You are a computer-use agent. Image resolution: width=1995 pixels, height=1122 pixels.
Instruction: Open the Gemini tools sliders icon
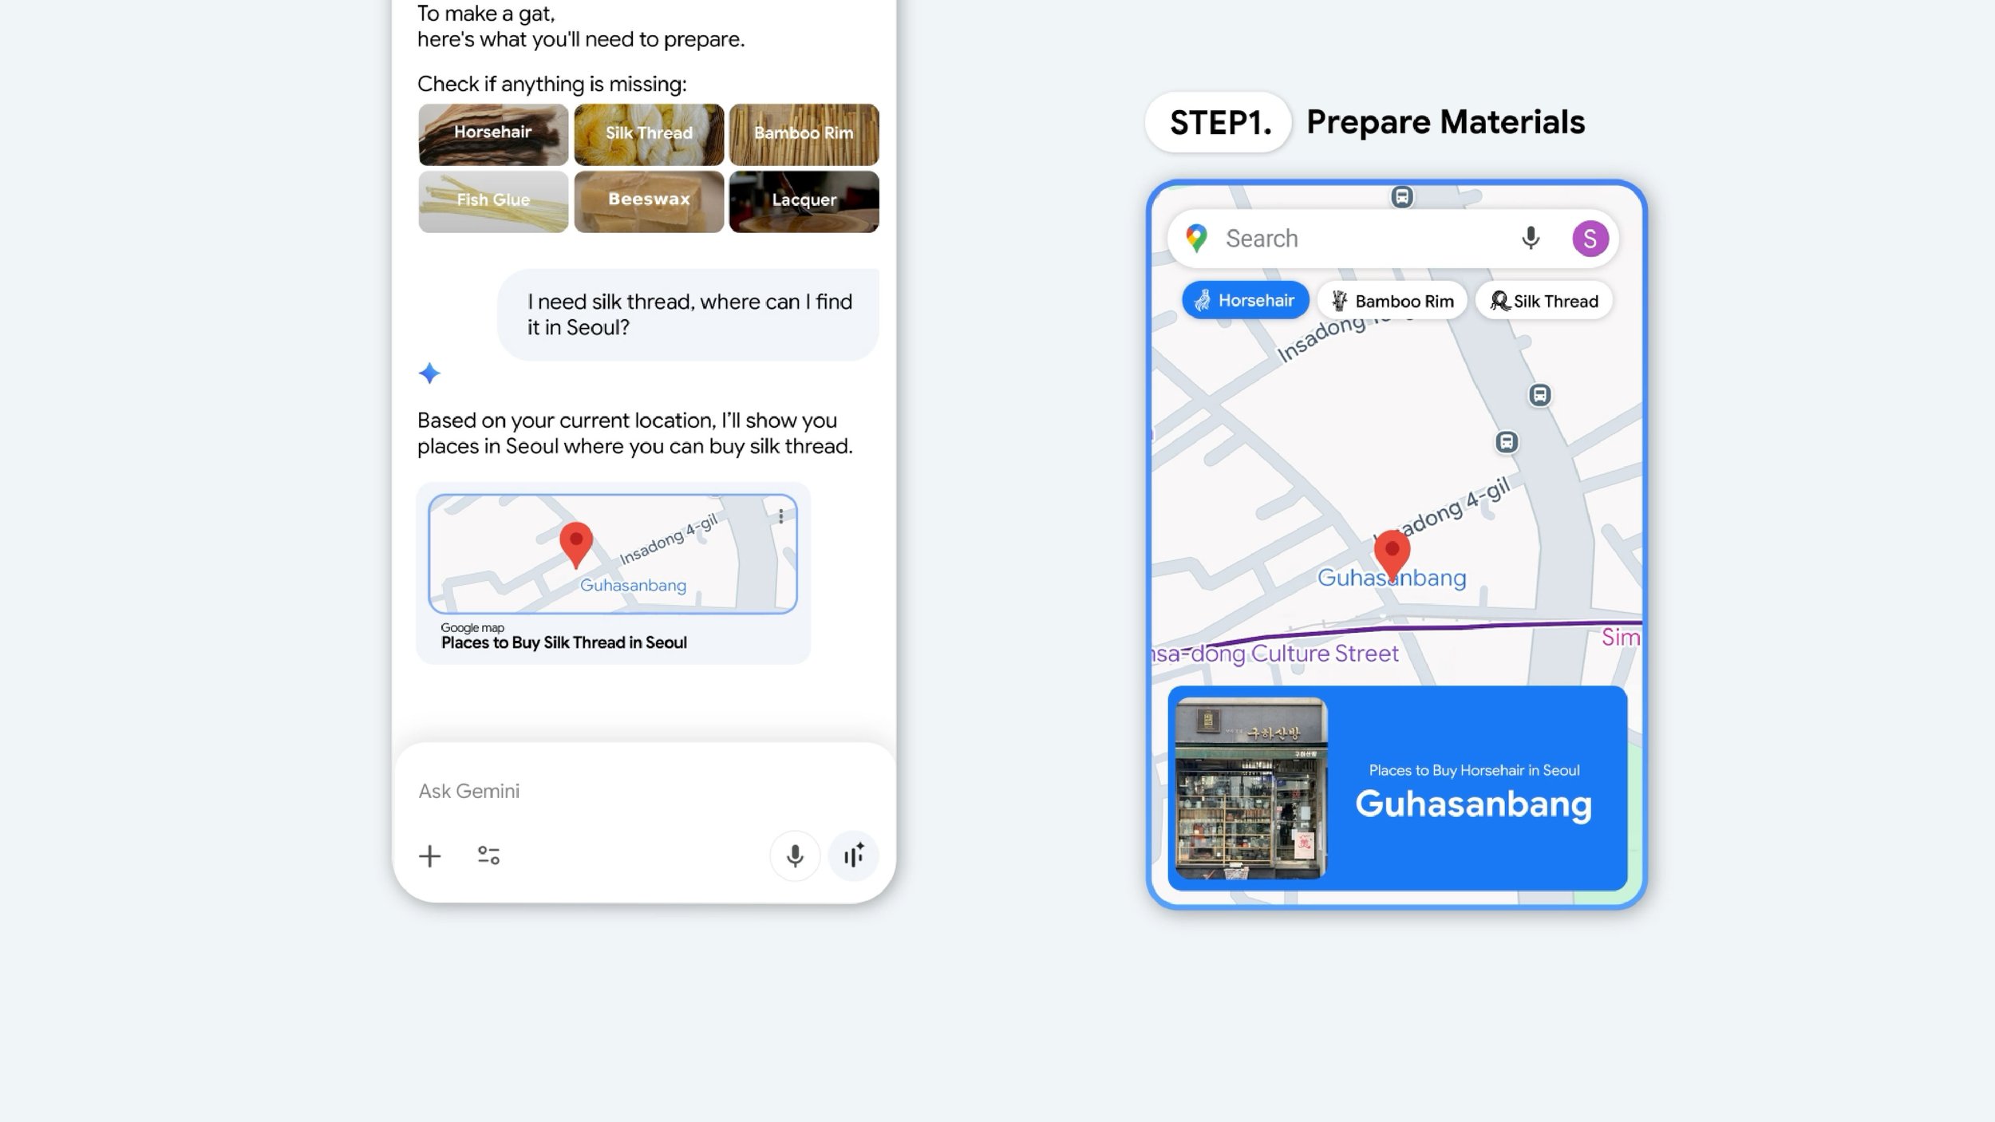pyautogui.click(x=488, y=855)
